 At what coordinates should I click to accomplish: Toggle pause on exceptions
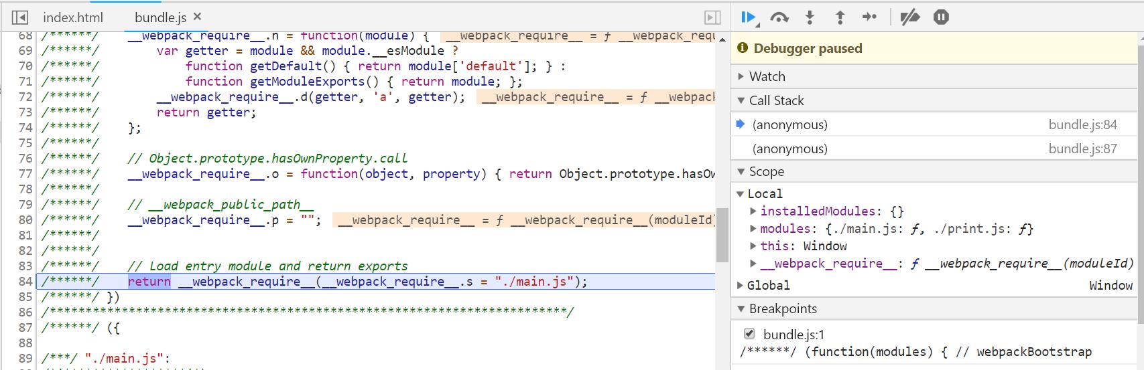tap(941, 17)
